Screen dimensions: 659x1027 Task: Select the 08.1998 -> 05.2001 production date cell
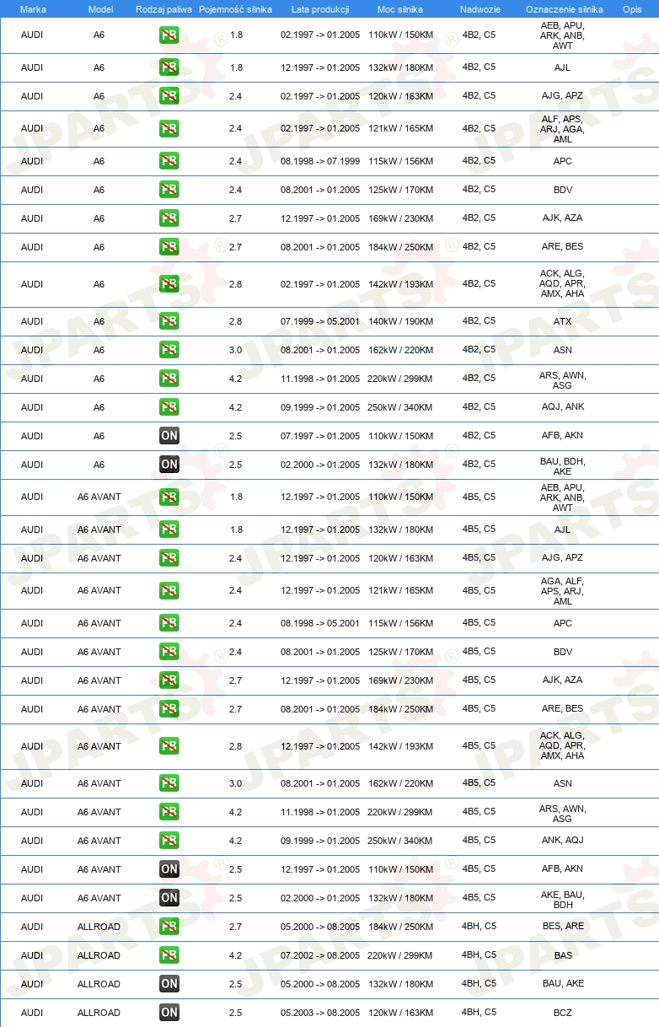click(320, 623)
